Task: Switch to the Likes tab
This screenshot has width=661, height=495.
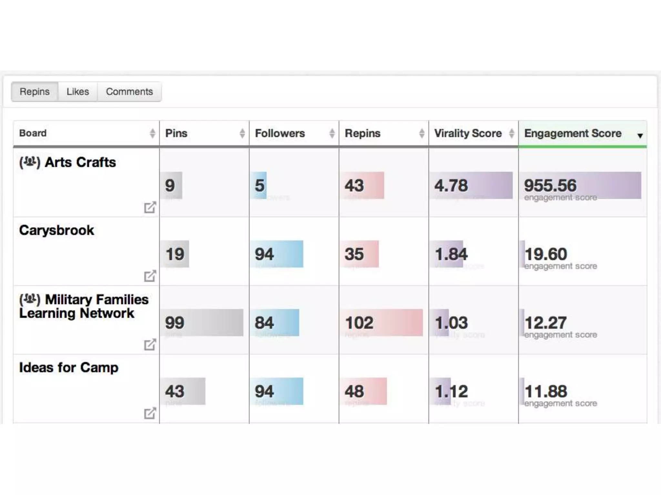Action: click(78, 92)
